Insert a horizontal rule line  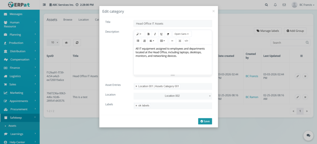(172, 41)
